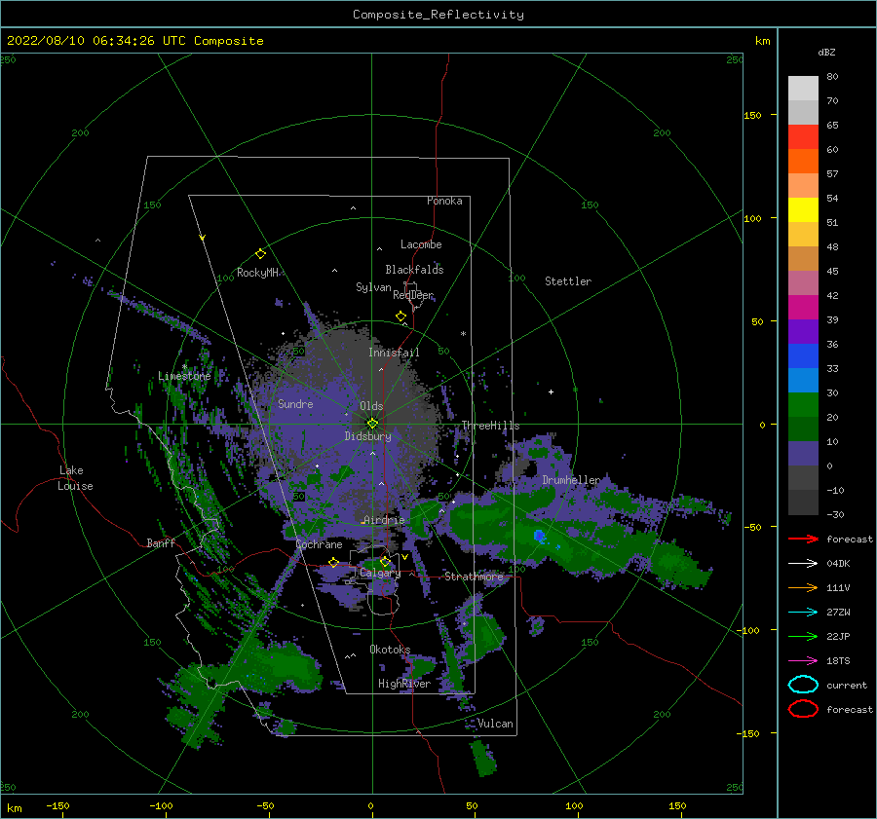Select the purple 36-39 dBZ color swatch
The height and width of the screenshot is (819, 877).
tap(803, 331)
